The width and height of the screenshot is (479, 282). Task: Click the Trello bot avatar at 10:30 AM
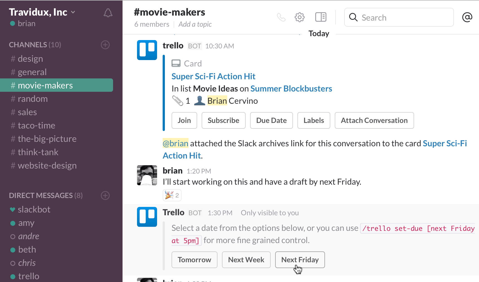coord(147,50)
